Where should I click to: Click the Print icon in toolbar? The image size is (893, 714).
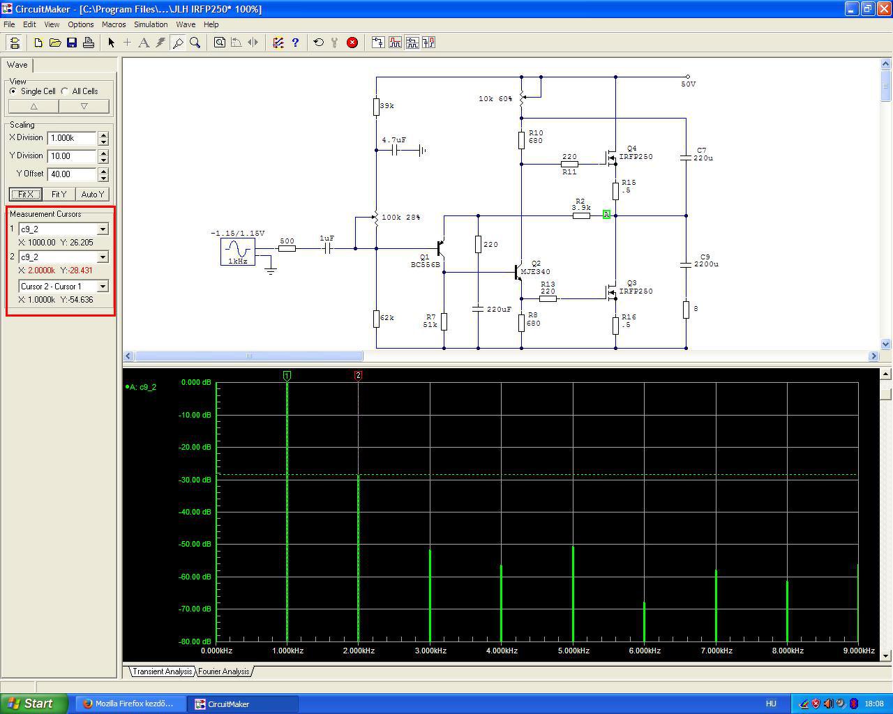pyautogui.click(x=89, y=43)
